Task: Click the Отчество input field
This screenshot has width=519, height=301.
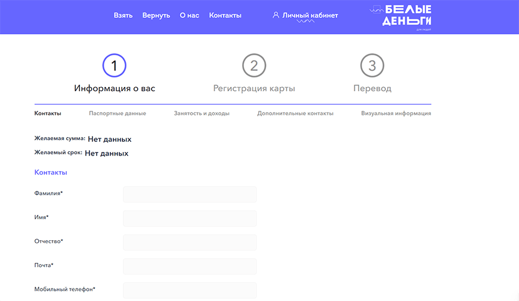Action: (190, 242)
